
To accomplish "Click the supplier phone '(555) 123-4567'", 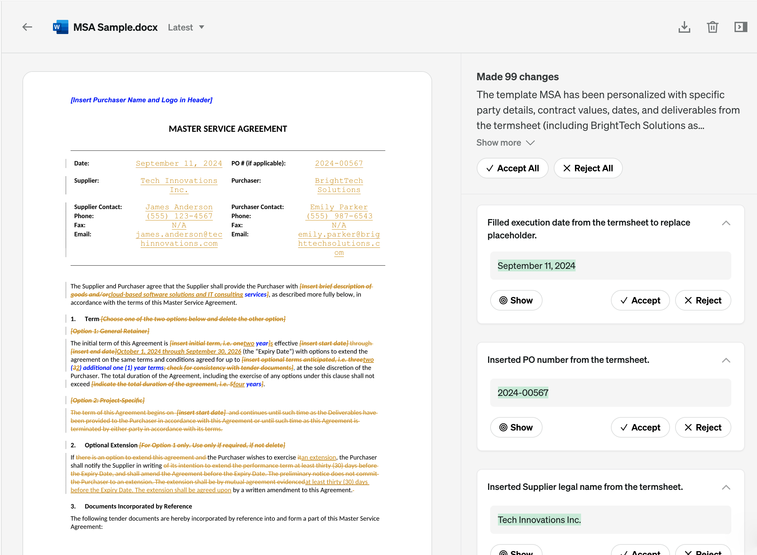I will click(x=179, y=216).
